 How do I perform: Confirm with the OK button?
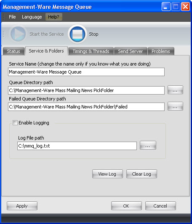tap(126, 206)
